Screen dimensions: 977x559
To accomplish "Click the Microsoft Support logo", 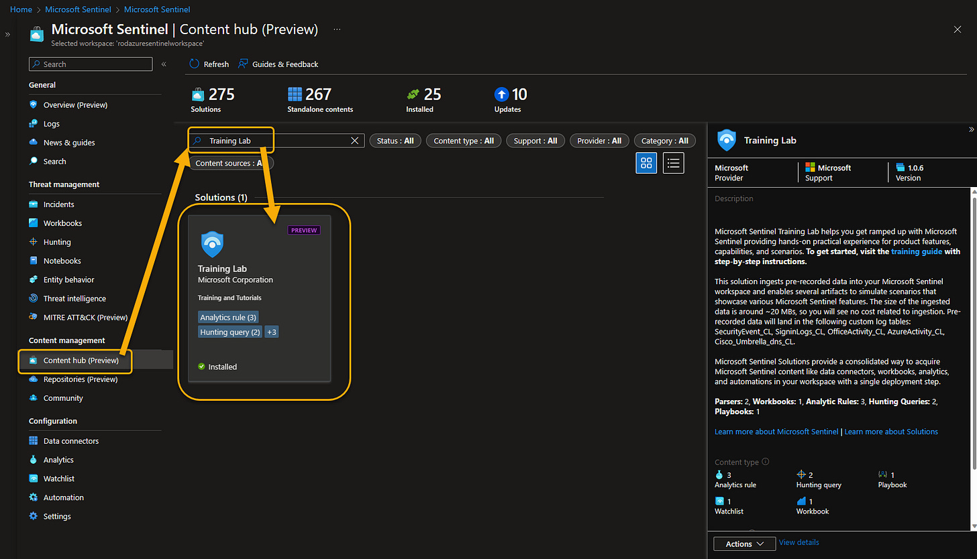I will [810, 168].
